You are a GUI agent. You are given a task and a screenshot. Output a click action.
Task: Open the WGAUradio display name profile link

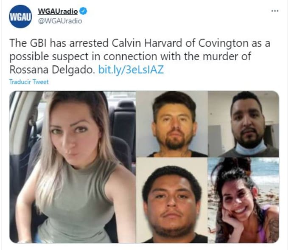click(x=58, y=11)
